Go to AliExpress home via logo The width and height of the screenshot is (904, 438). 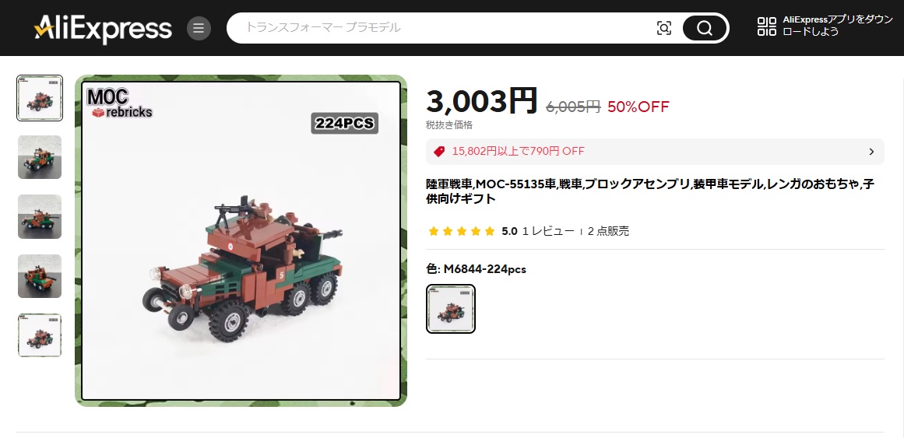pos(103,28)
